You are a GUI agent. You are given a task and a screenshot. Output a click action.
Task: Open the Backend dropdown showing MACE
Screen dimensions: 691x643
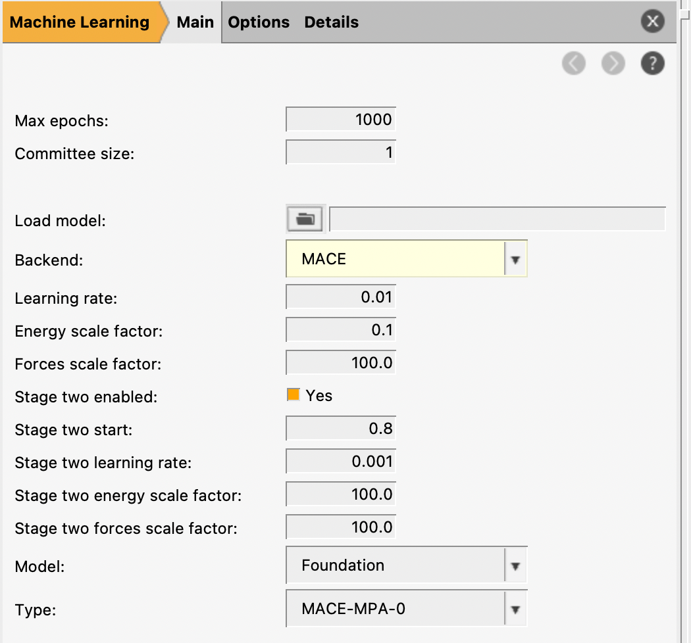pos(406,259)
